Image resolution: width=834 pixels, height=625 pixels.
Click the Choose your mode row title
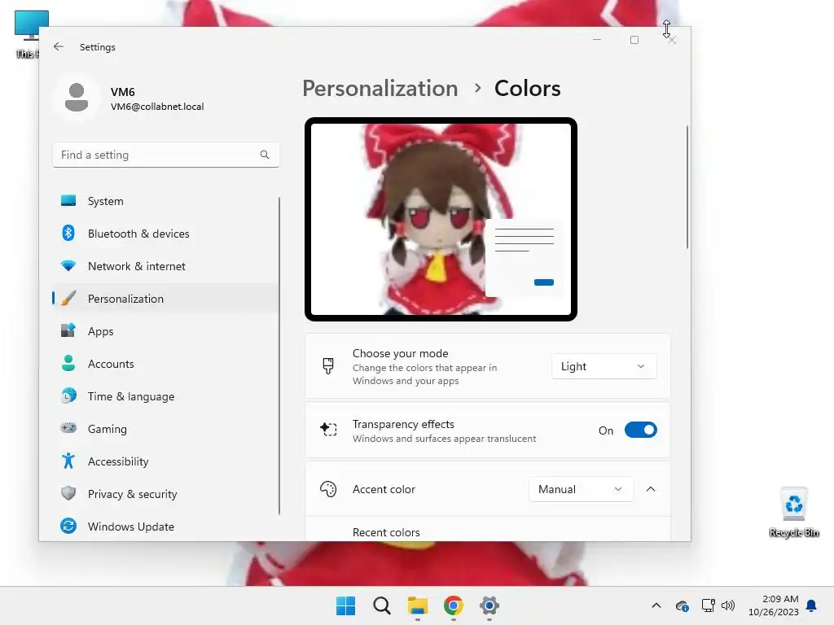400,353
